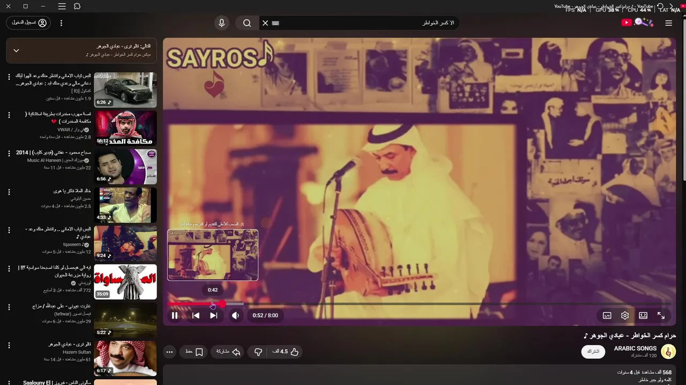
Task: Save (حفظ) the video to a playlist
Action: (x=194, y=352)
